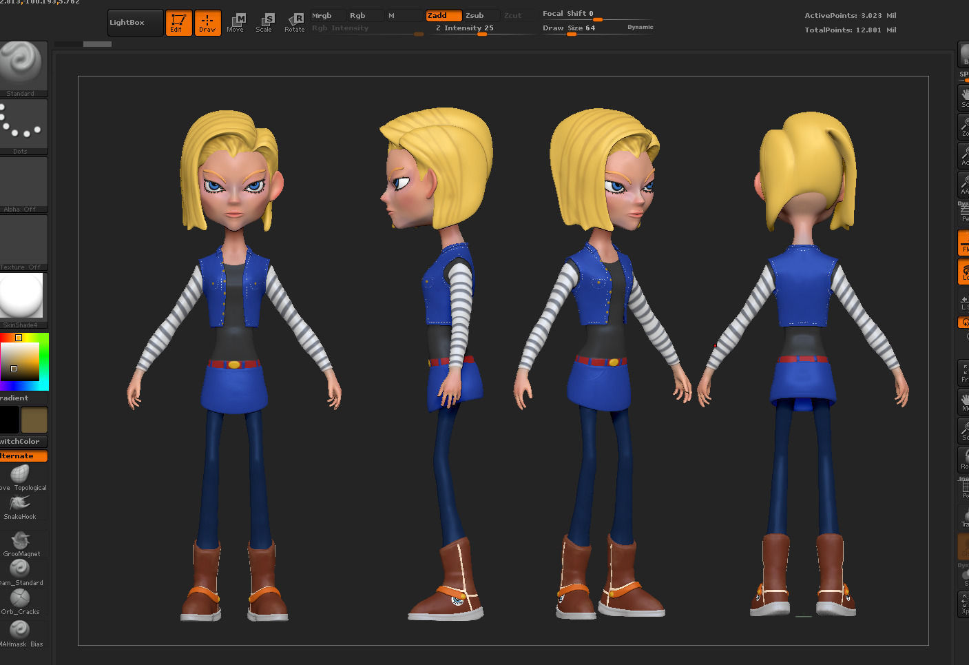Adjust the Focal Shift slider
Image resolution: width=969 pixels, height=665 pixels.
coord(596,14)
